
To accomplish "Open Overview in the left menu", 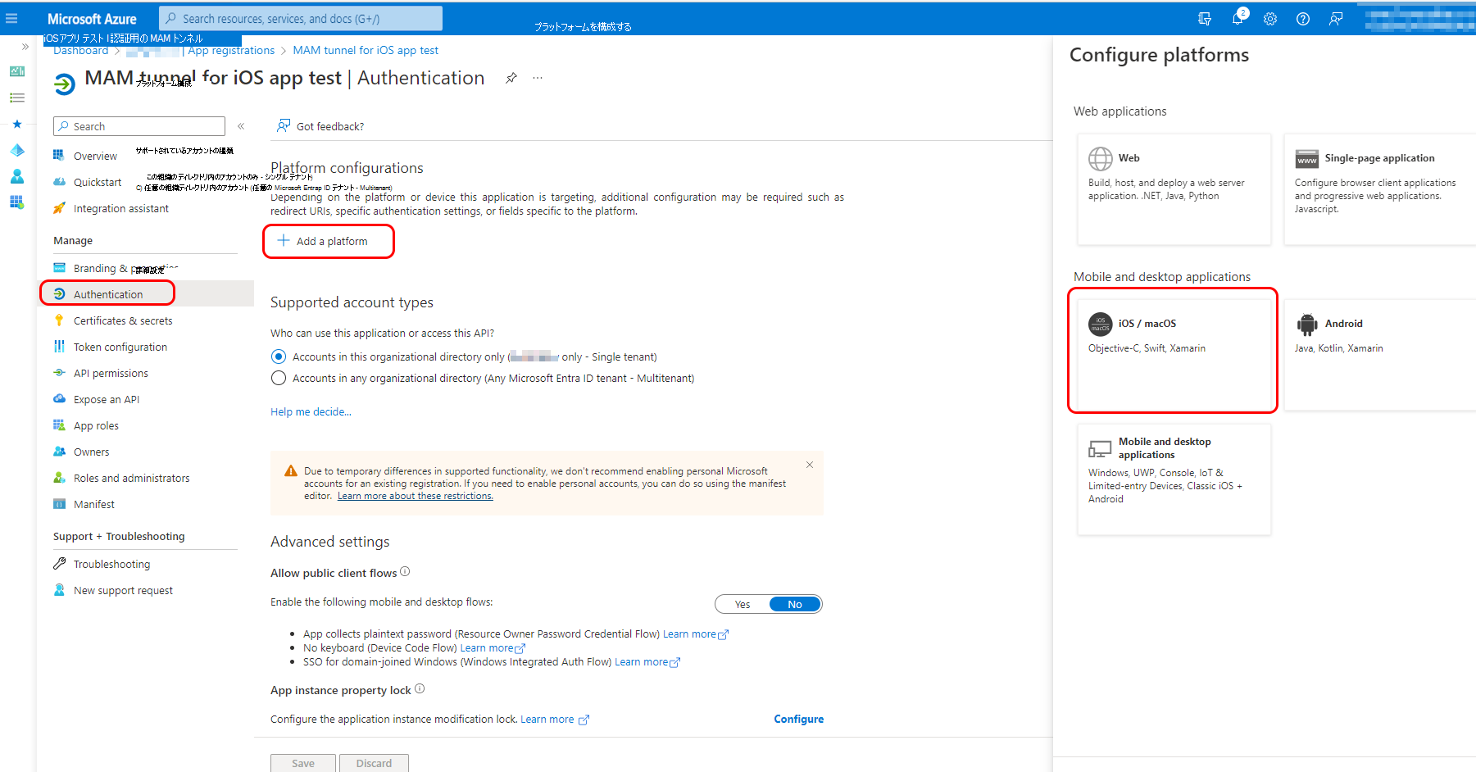I will point(95,156).
